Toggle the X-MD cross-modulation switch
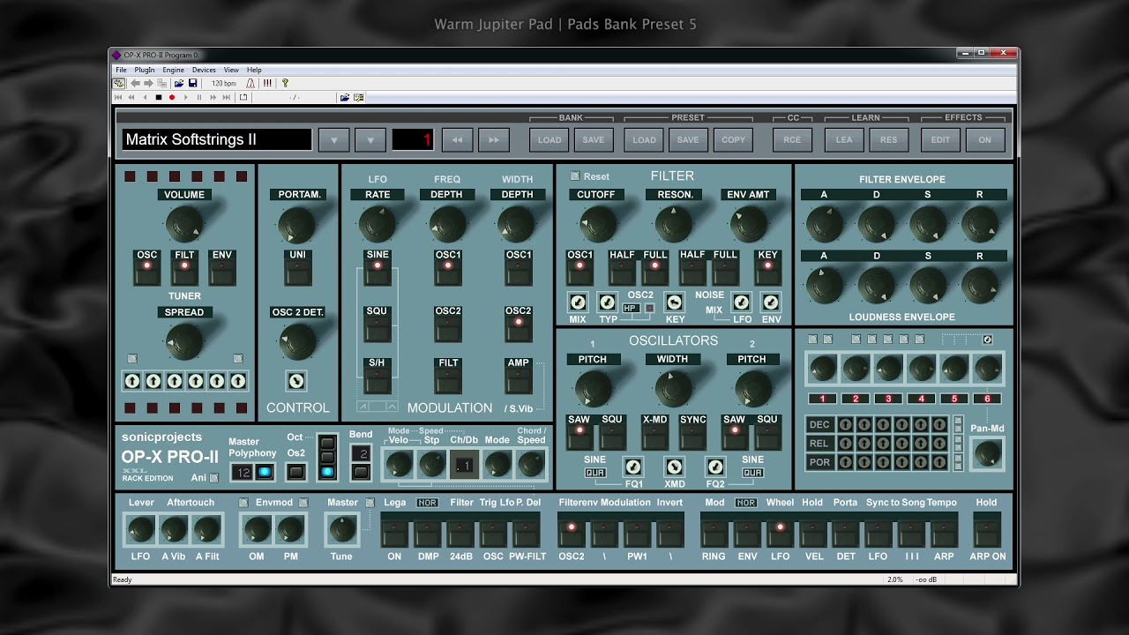Viewport: 1129px width, 635px height. [x=655, y=433]
